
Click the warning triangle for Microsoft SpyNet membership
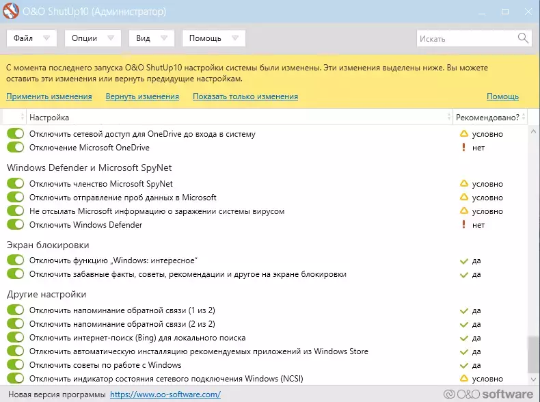[464, 184]
